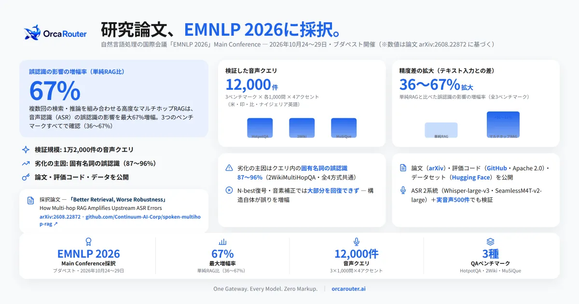Click the circled X icon beside N-best復号
This screenshot has width=579, height=304.
tap(229, 191)
